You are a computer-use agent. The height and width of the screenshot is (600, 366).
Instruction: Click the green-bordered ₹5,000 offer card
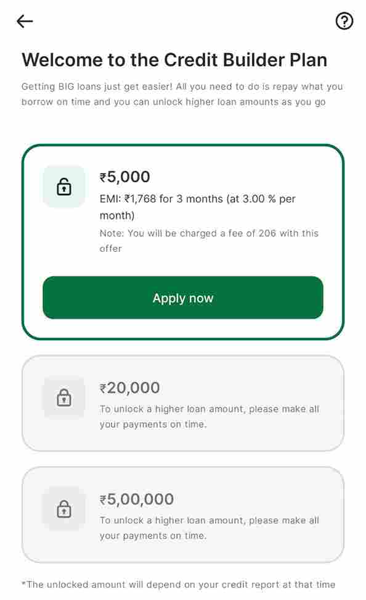point(183,242)
